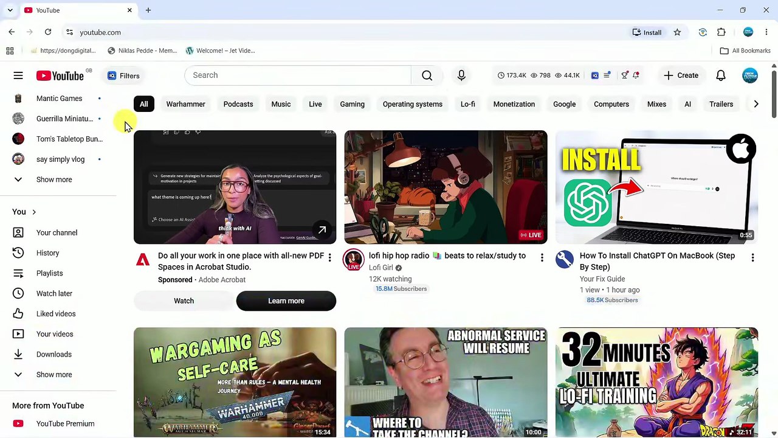Open a new browser tab

point(148,10)
